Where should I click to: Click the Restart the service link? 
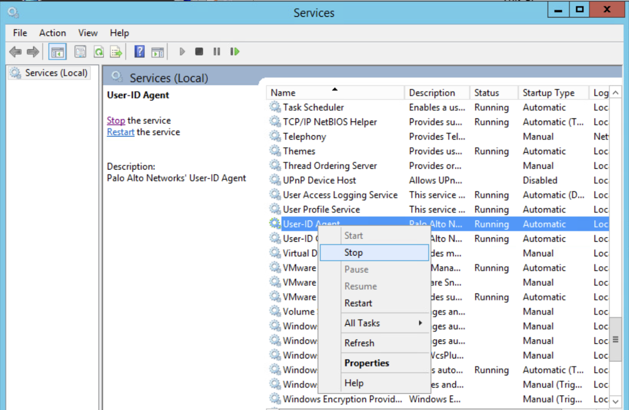(120, 132)
